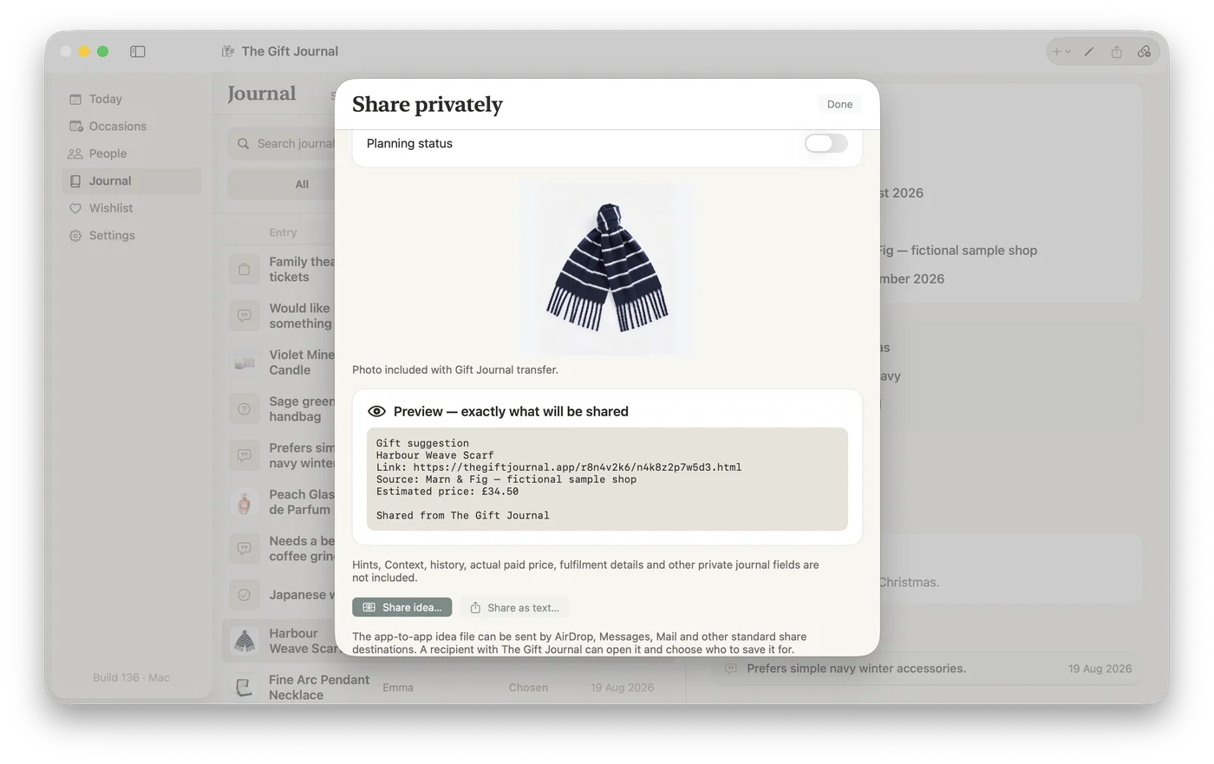The height and width of the screenshot is (764, 1214).
Task: Open Wishlist heart icon item
Action: (x=75, y=208)
